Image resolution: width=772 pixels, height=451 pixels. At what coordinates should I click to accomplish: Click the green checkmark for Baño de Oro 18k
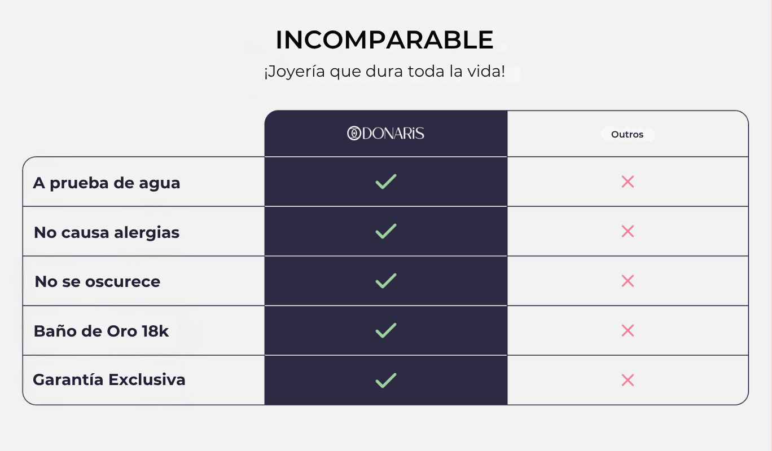[386, 330]
